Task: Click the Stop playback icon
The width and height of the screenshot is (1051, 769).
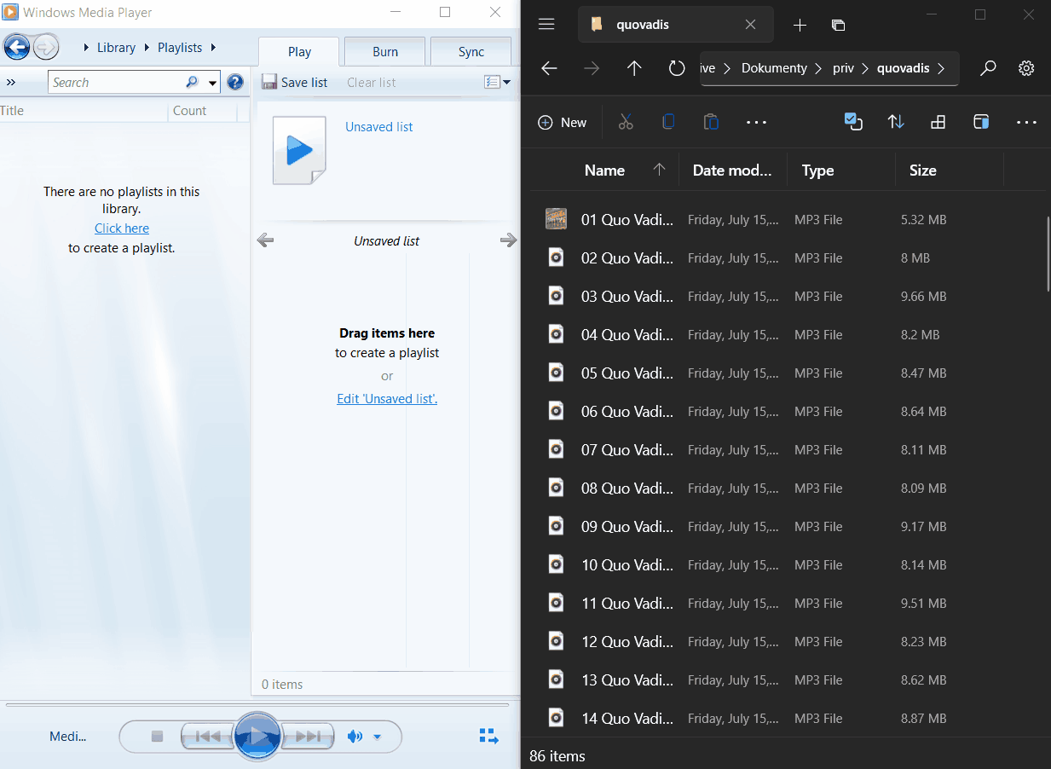Action: (x=157, y=736)
